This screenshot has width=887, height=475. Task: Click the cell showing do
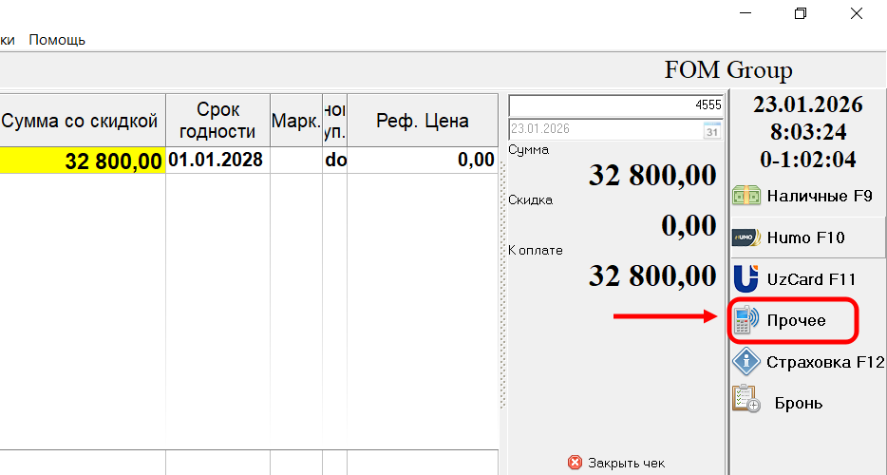pyautogui.click(x=335, y=161)
